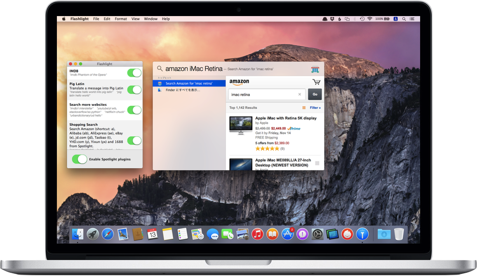477x279 pixels.
Task: Click Spotlight icon in menu bar
Action: point(404,19)
